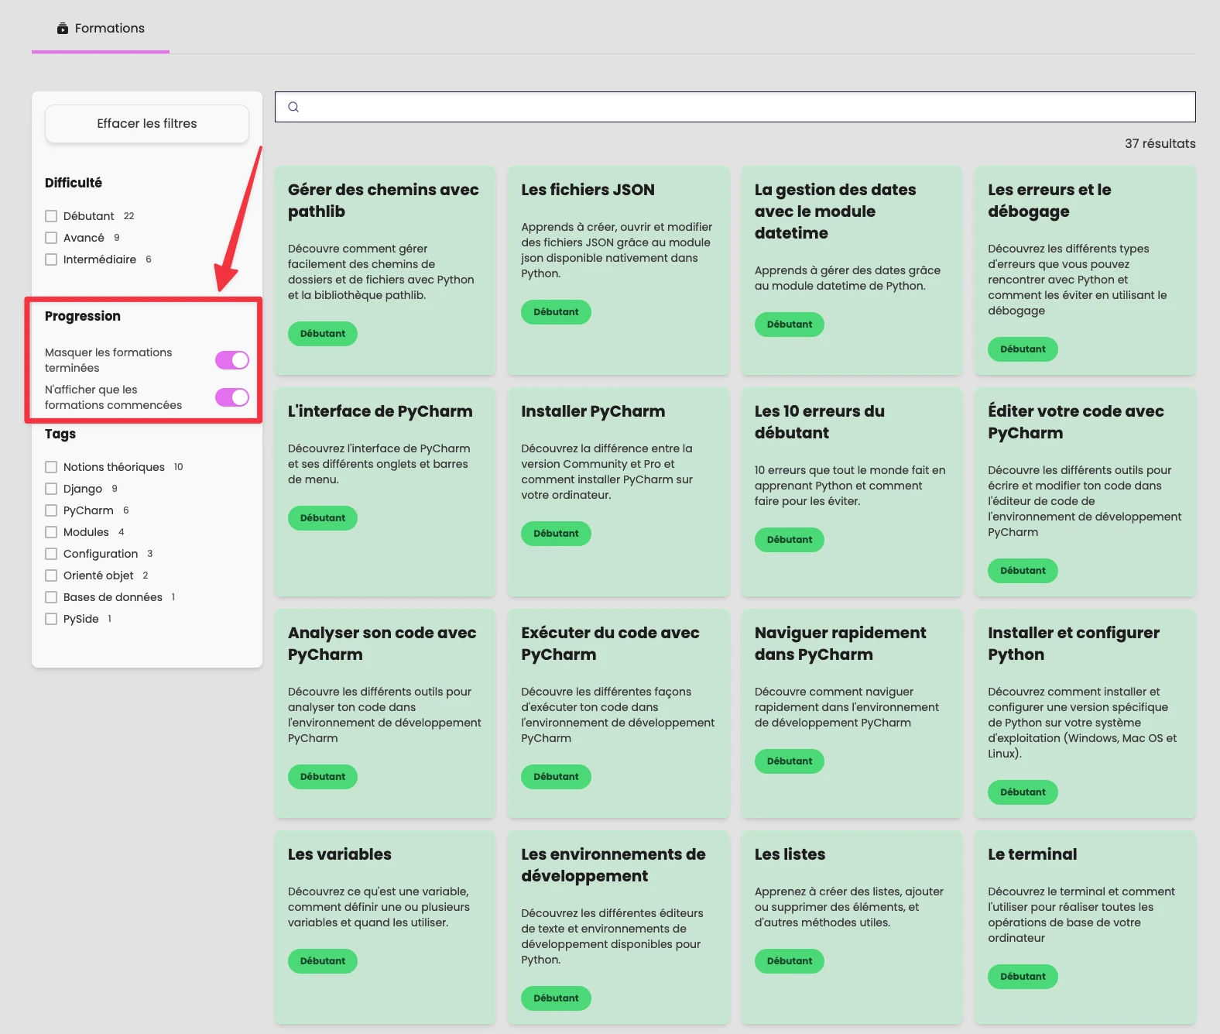The height and width of the screenshot is (1034, 1220).
Task: Toggle off Masquer les formations terminées
Action: click(x=231, y=360)
